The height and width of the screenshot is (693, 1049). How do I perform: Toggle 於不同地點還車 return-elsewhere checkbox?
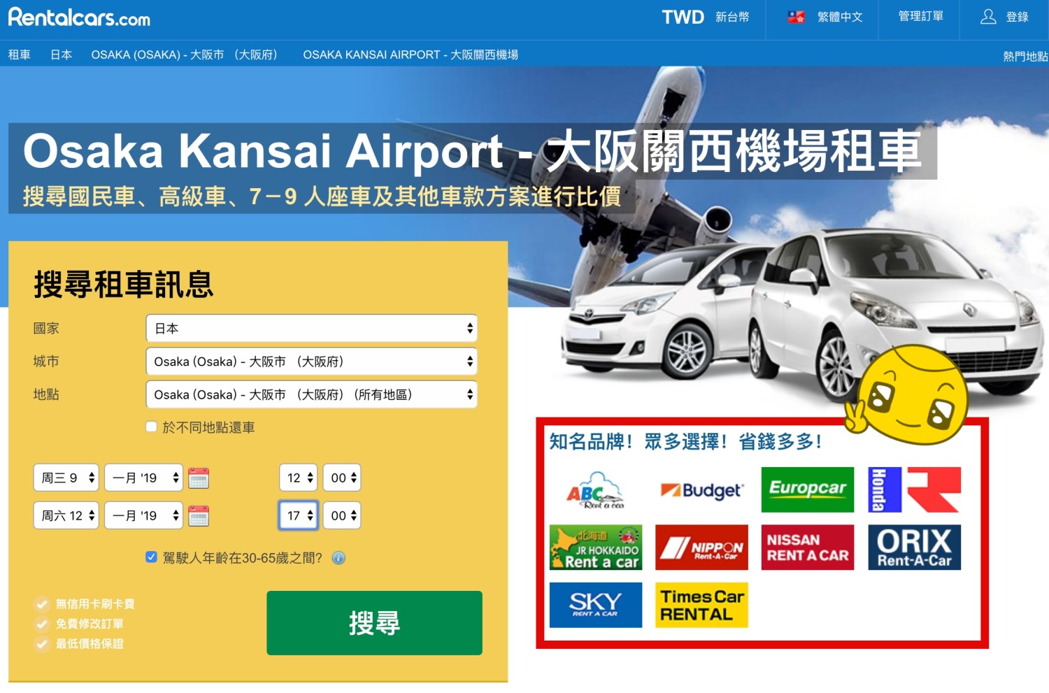click(x=151, y=427)
